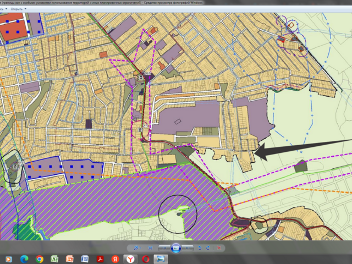Open Excel from the taskbar
This screenshot has height=264, width=352.
(x=54, y=258)
